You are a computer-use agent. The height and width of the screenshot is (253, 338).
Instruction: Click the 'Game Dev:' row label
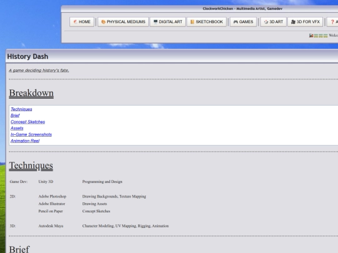tap(19, 182)
